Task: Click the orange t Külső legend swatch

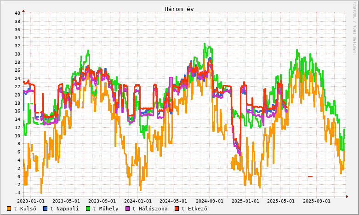Action: tap(9, 209)
